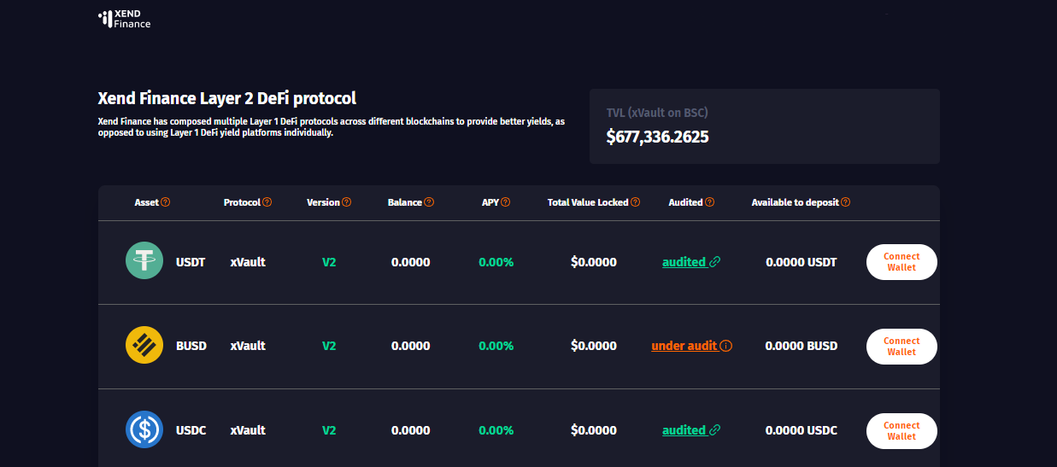
Task: Click the Available to deposit header
Action: pyautogui.click(x=796, y=202)
